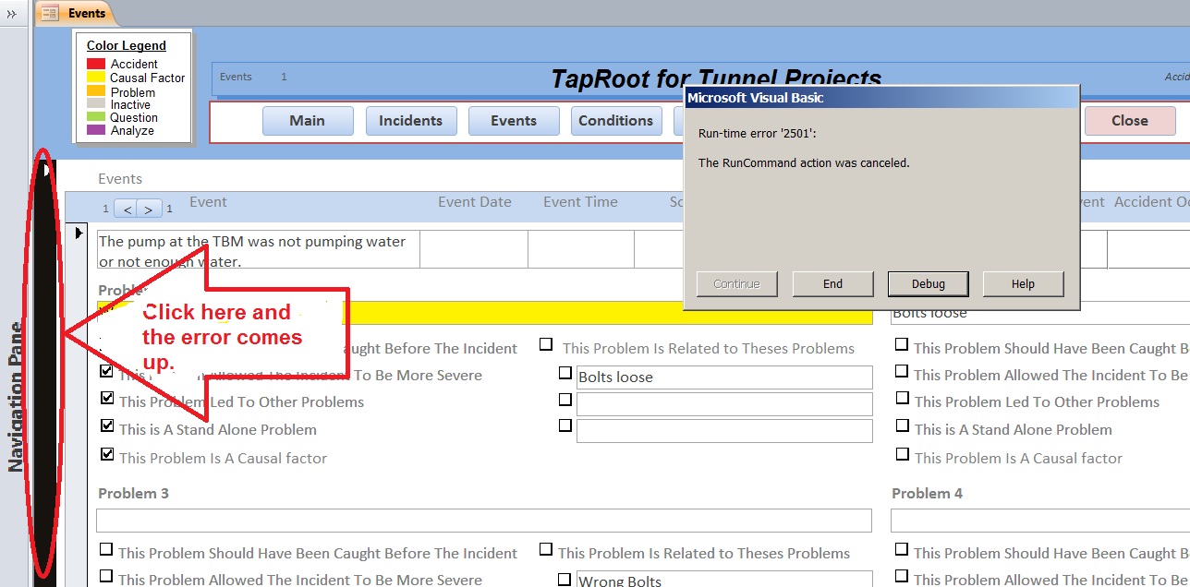Click the Problem 3 label
Image resolution: width=1190 pixels, height=587 pixels.
(x=134, y=494)
